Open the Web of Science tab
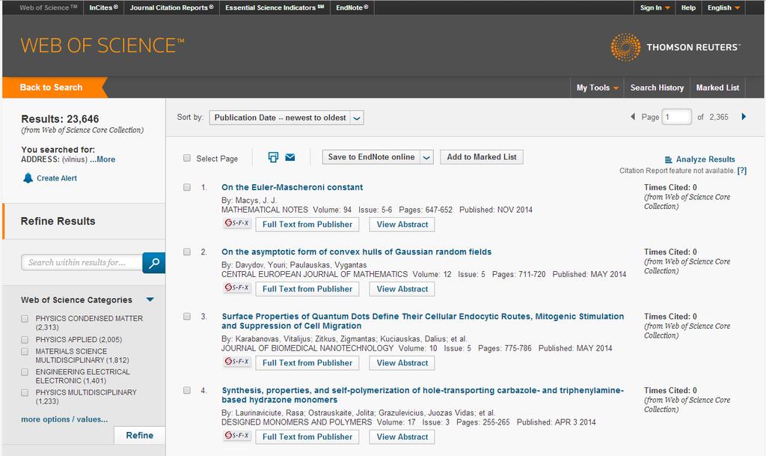This screenshot has width=766, height=456. coord(49,7)
